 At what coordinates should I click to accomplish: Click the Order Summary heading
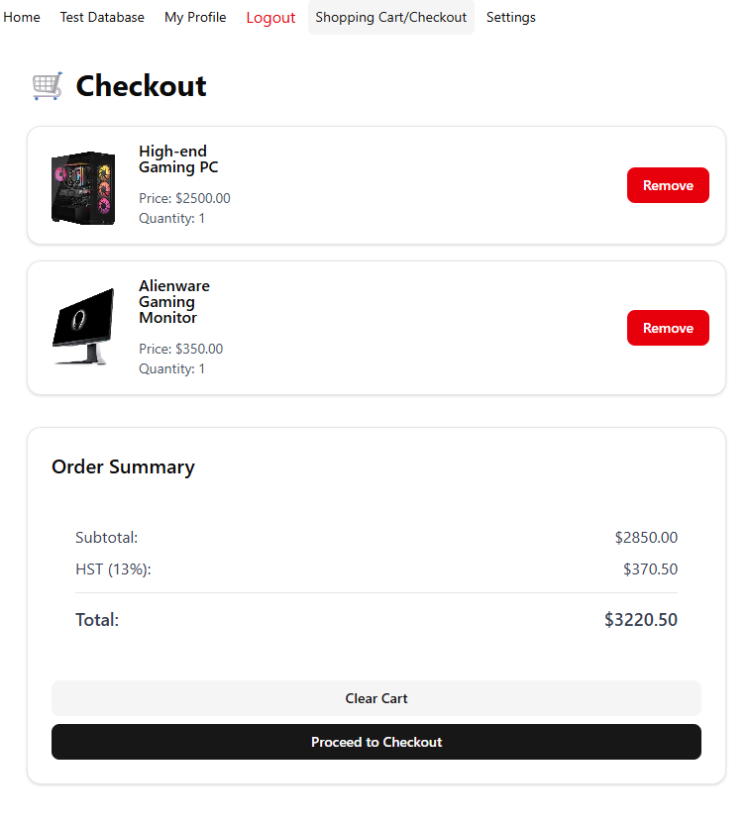123,467
